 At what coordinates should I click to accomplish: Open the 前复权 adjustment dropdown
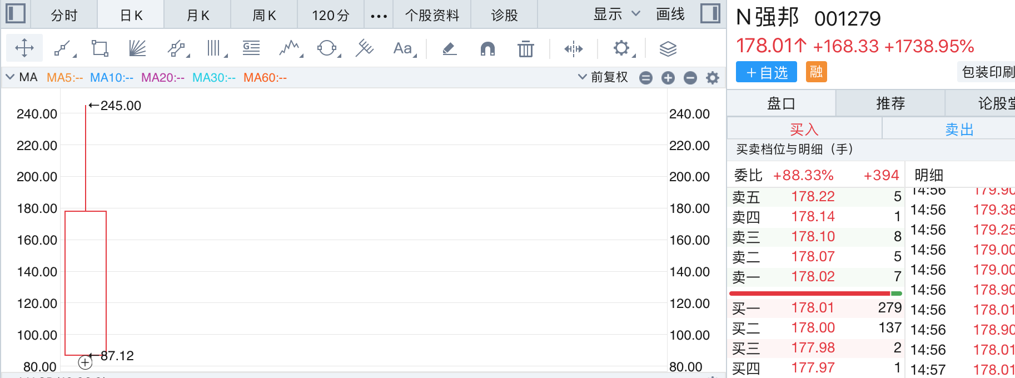click(603, 77)
